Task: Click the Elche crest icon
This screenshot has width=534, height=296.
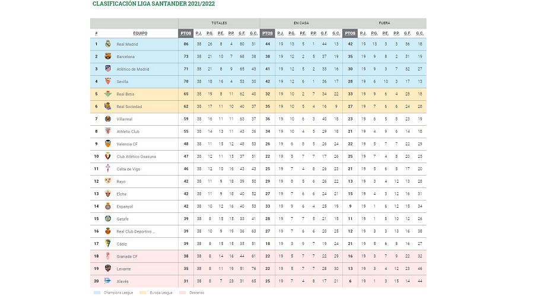Action: 108,193
